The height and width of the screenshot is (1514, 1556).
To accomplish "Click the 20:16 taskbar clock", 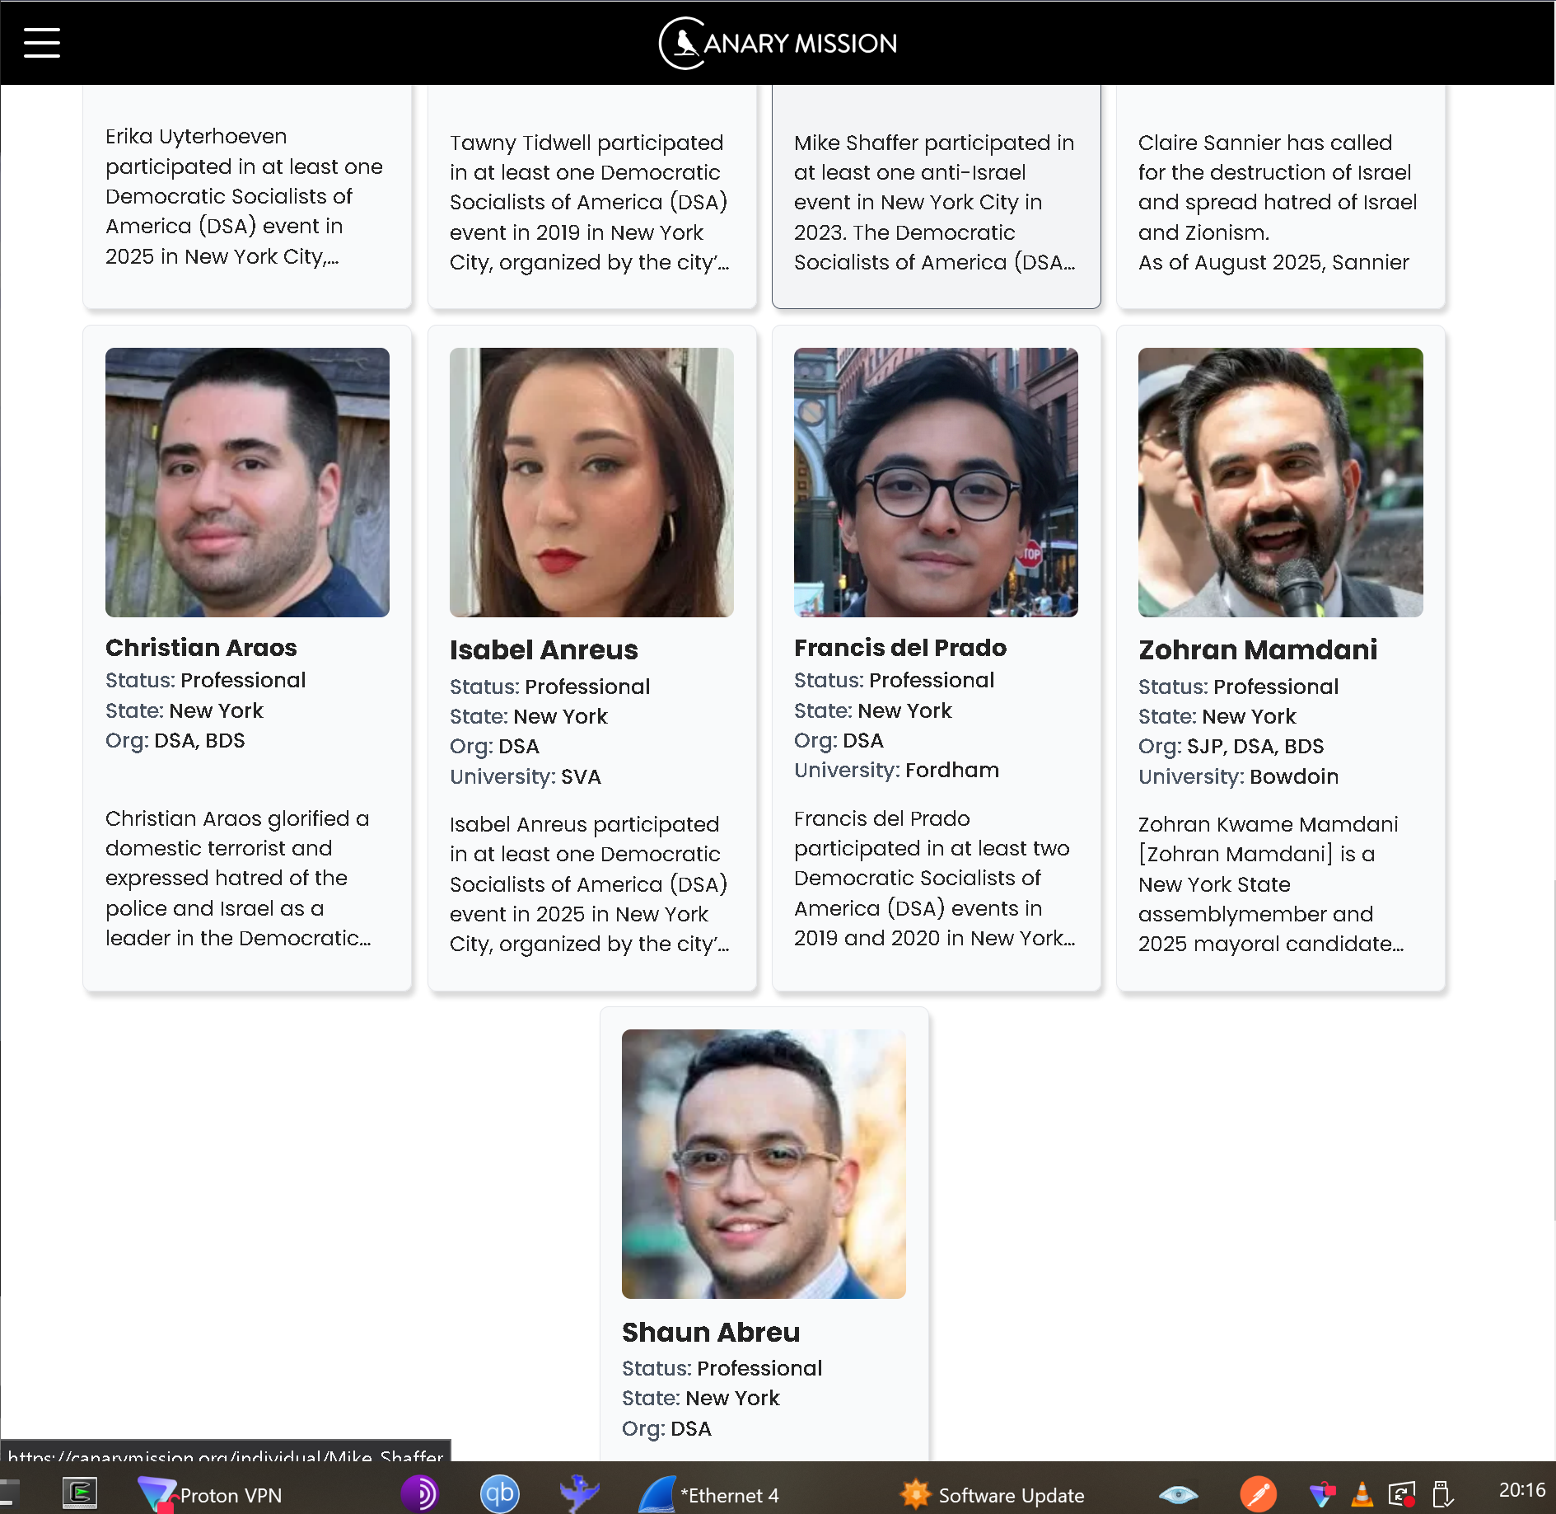I will [x=1521, y=1490].
